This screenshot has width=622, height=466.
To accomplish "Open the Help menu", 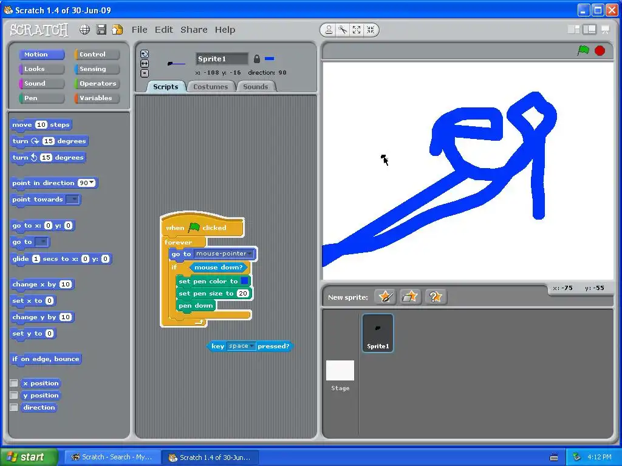I will [x=225, y=30].
